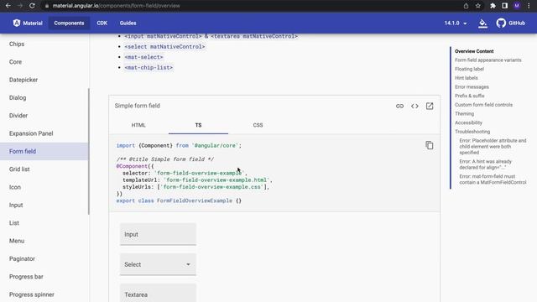Screen dimensions: 537x302
Task: Jump to Overview Content section
Action: click(474, 51)
